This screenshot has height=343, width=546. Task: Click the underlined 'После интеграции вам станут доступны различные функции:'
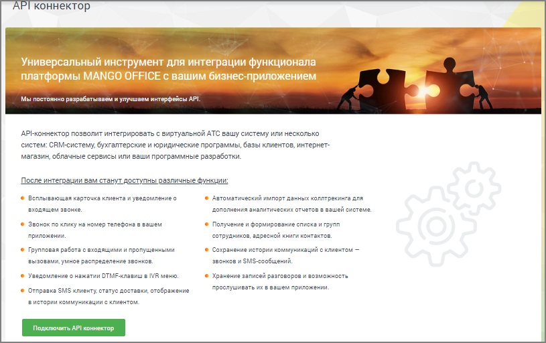pos(125,180)
